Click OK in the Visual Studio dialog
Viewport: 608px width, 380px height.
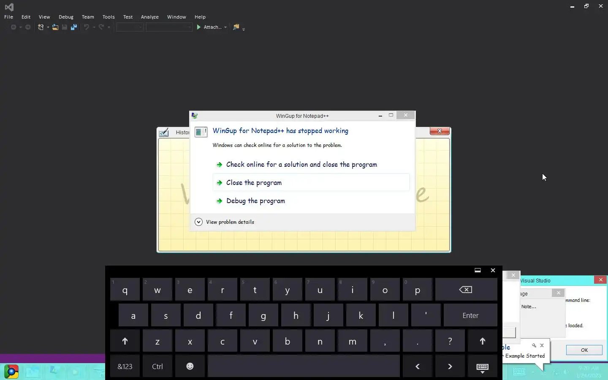tap(584, 350)
